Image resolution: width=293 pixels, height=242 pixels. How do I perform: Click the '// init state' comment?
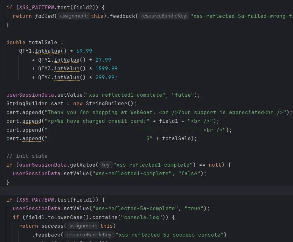point(27,156)
